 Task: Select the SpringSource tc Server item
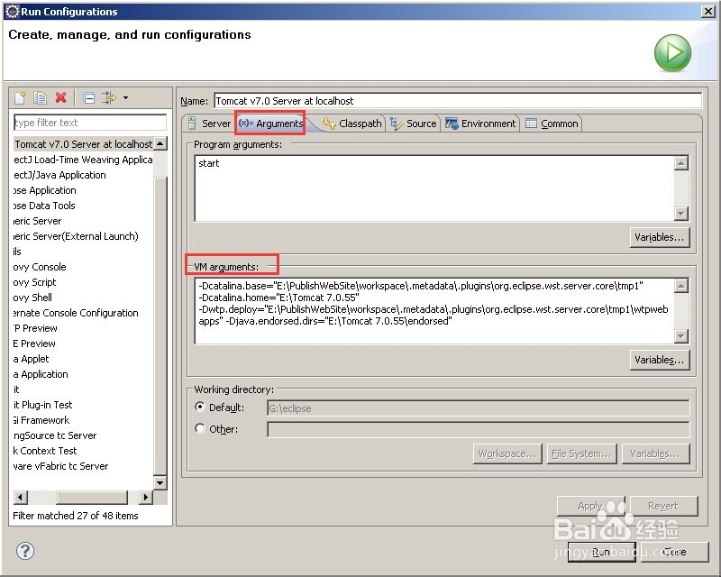55,435
